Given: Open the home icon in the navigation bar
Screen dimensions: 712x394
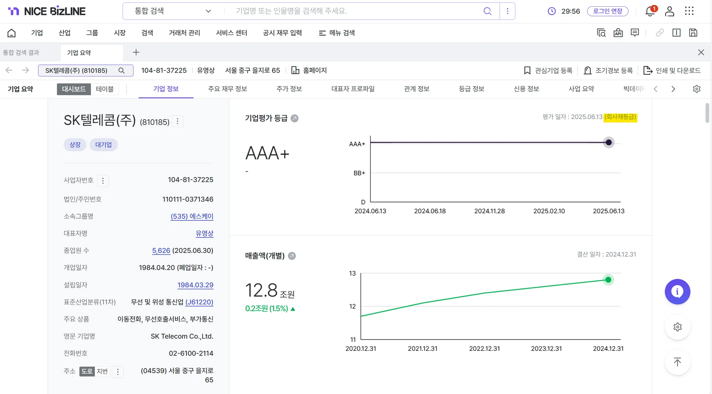Looking at the screenshot, I should (11, 33).
